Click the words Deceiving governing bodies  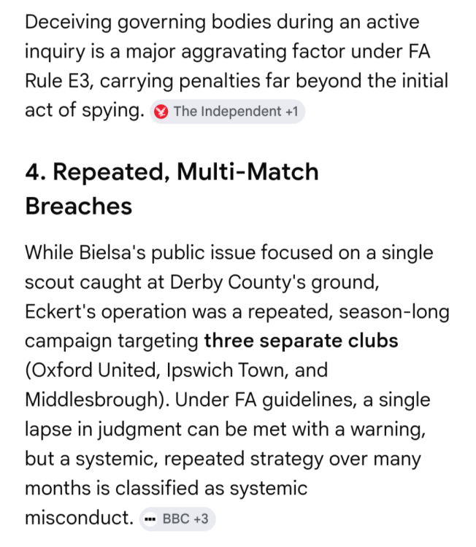[148, 23]
